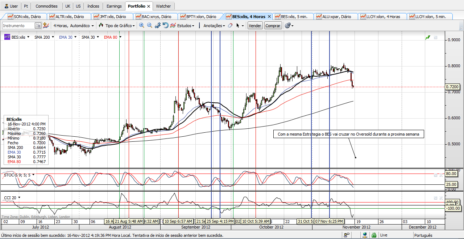464x239 pixels.
Task: Close the STOC-S indicator panel
Action: coord(441,175)
